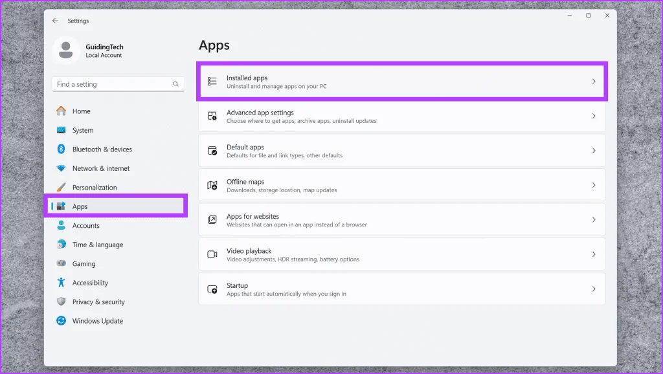The height and width of the screenshot is (374, 663).
Task: Go back using the back arrow
Action: pyautogui.click(x=55, y=21)
